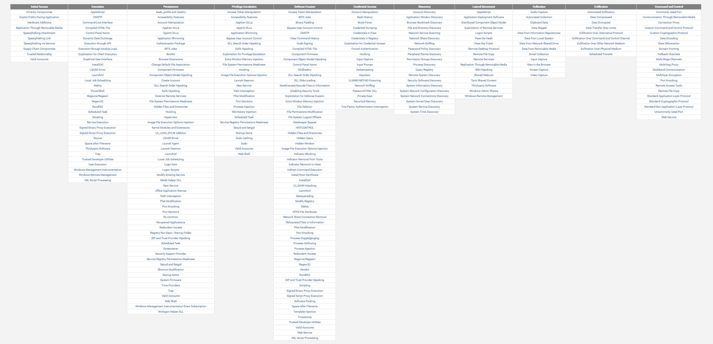Click Winlogon Helper DLL under Persistence

(171, 312)
